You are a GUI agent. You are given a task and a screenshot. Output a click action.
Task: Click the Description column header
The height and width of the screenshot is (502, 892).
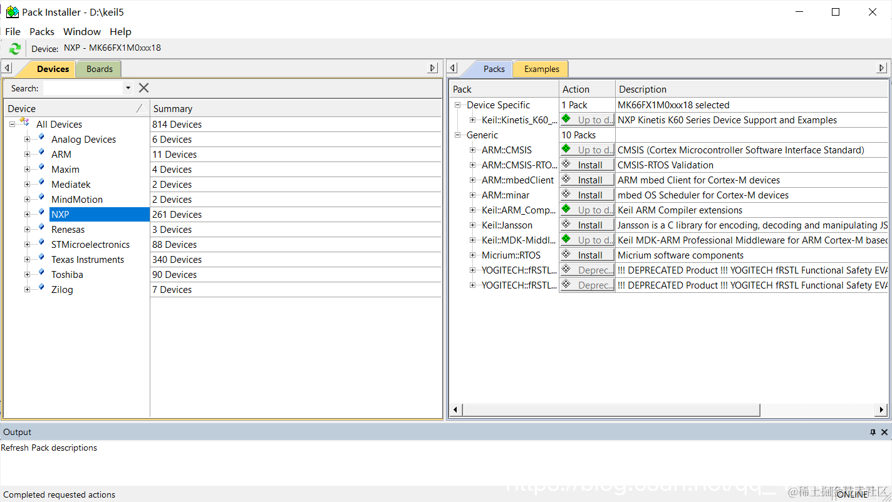[751, 89]
